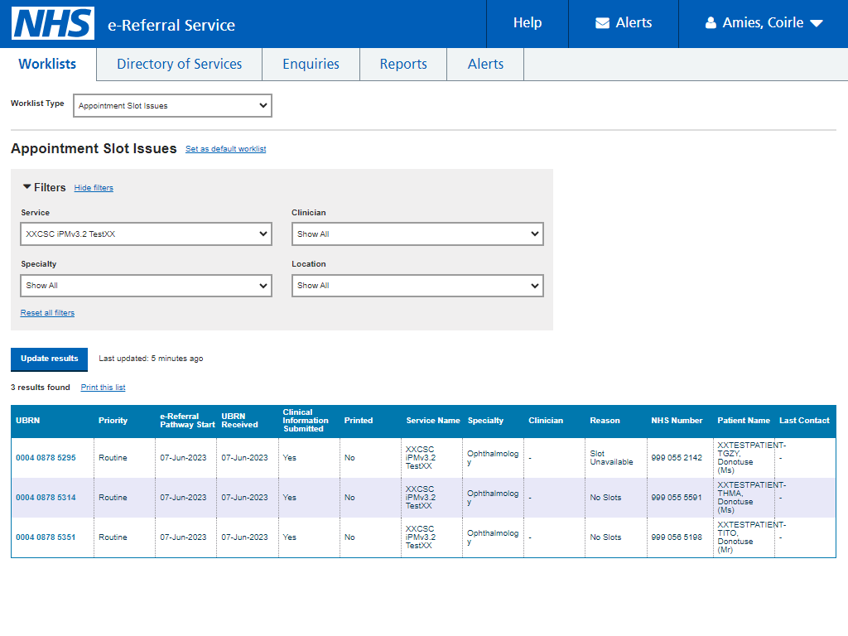Open the Worklist Type dropdown

click(172, 105)
